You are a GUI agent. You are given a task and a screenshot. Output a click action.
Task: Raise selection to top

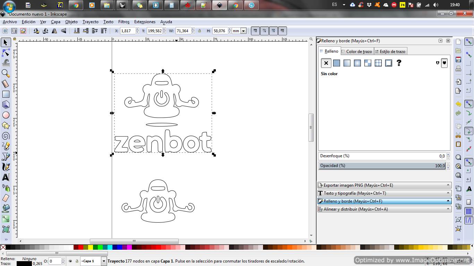(x=104, y=31)
